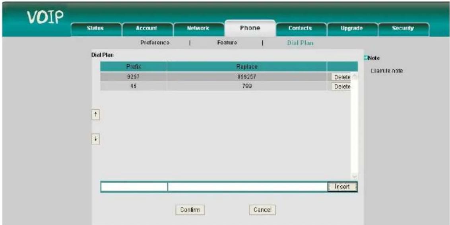Viewport: 450px width, 225px height.
Task: Select the 059257 replace cell
Action: (247, 77)
